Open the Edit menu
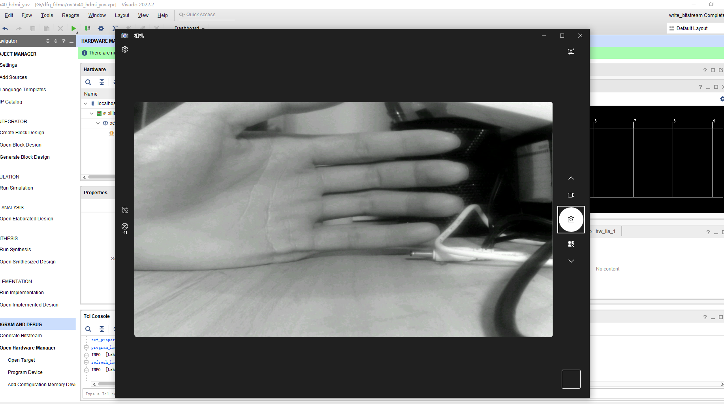The image size is (724, 404). pos(9,15)
